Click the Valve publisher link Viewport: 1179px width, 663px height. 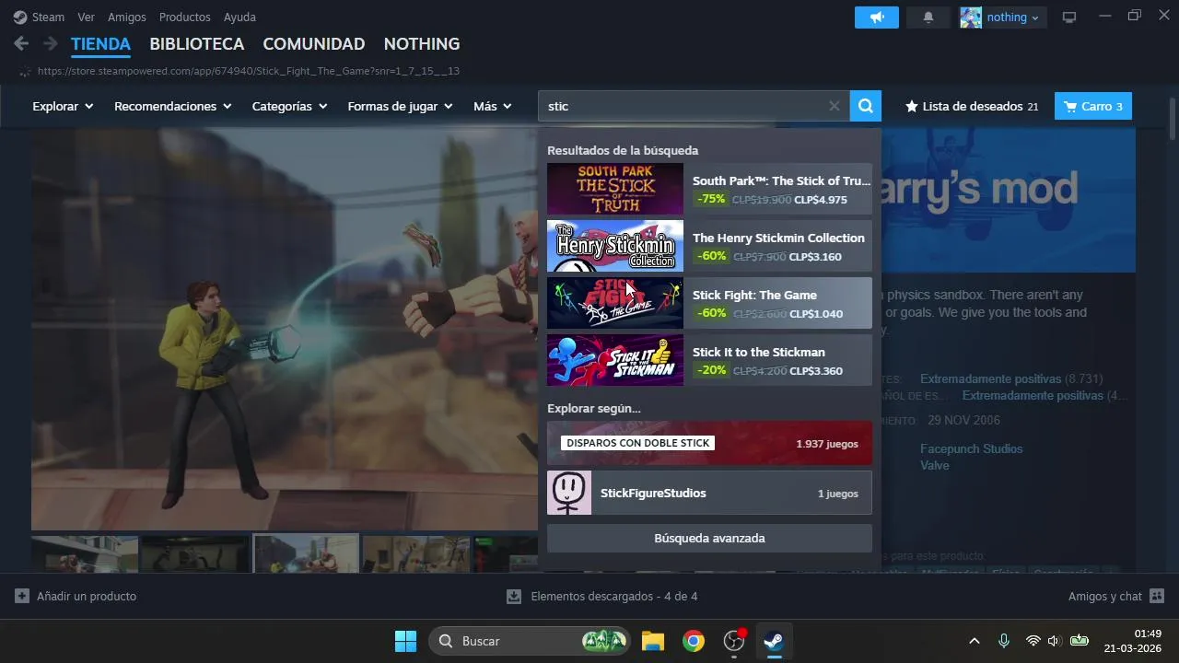pyautogui.click(x=934, y=465)
